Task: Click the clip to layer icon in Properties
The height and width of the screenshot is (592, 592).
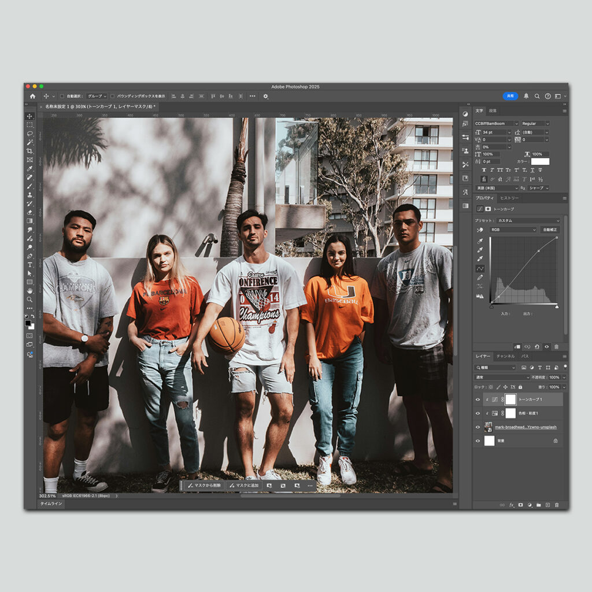Action: 517,347
